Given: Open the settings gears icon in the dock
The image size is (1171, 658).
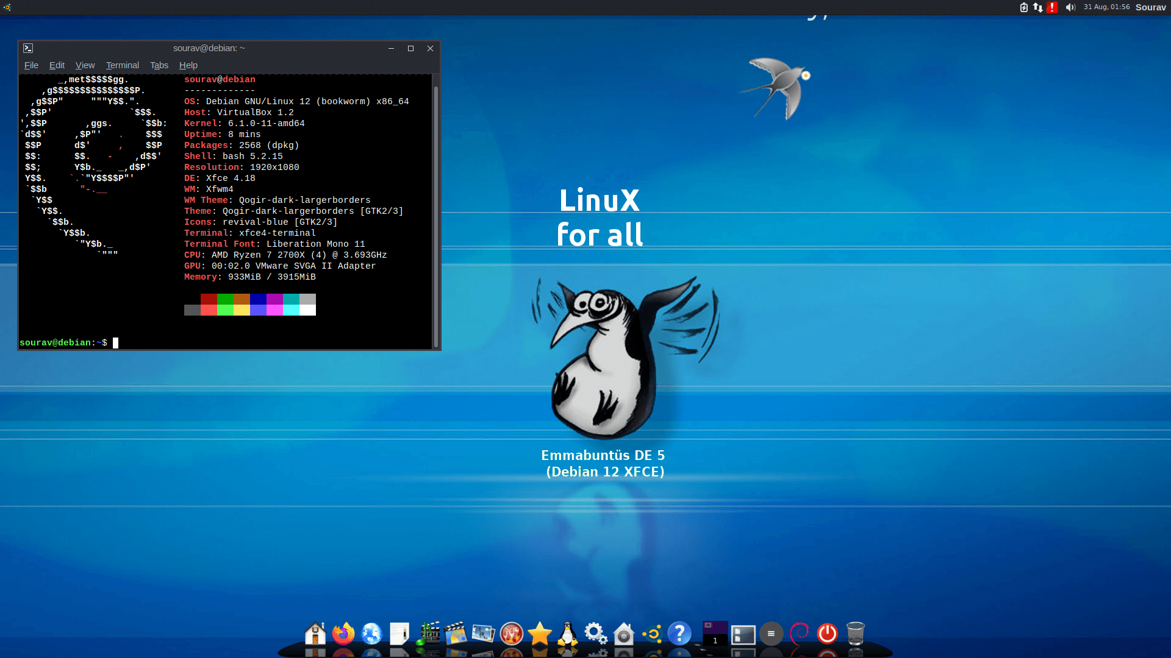Looking at the screenshot, I should point(596,634).
